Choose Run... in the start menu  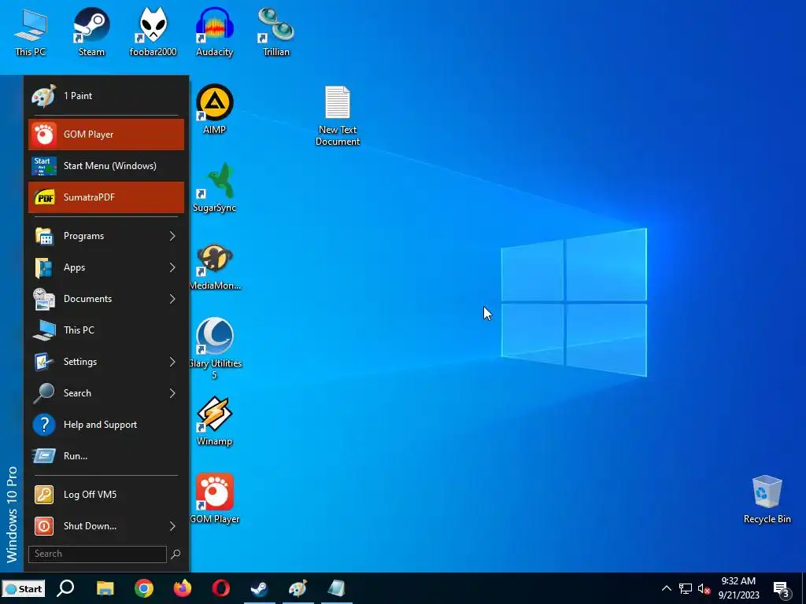pos(106,456)
